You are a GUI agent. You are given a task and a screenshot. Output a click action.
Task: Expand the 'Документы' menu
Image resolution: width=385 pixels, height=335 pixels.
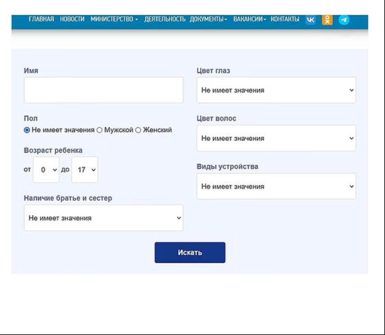tap(208, 19)
